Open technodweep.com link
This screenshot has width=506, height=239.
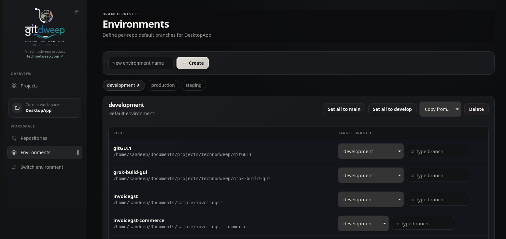coord(45,56)
